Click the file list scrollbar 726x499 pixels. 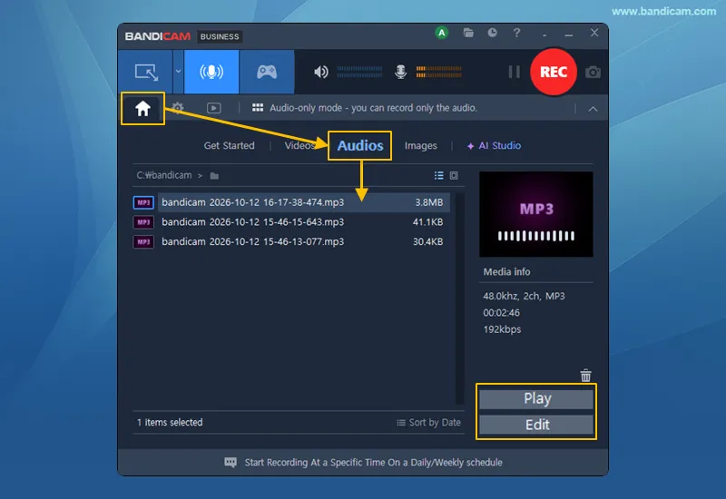460,298
